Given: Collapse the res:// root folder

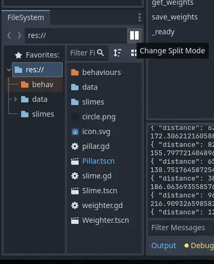Looking at the screenshot, I should tap(9, 70).
